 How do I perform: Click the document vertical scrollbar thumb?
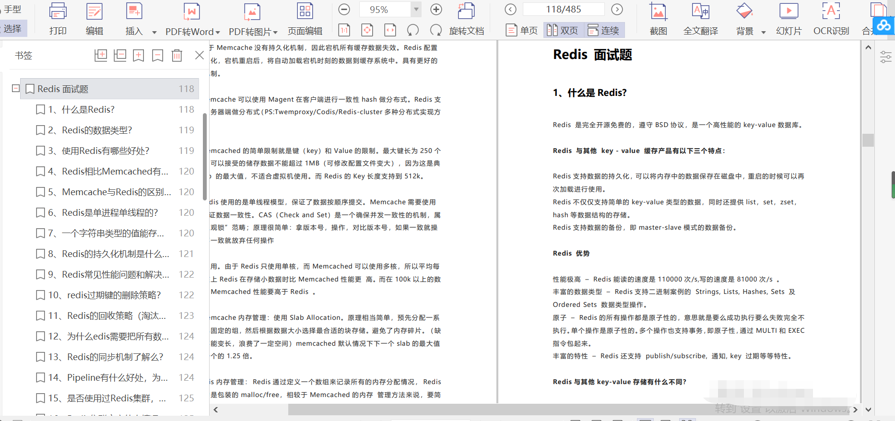point(868,140)
